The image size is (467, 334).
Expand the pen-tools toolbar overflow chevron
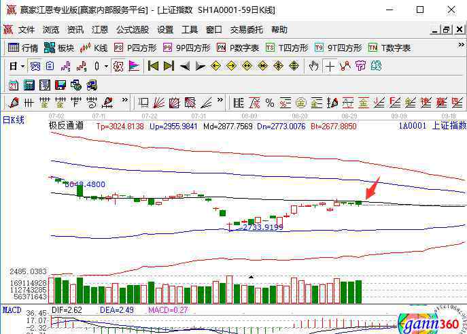pyautogui.click(x=125, y=100)
